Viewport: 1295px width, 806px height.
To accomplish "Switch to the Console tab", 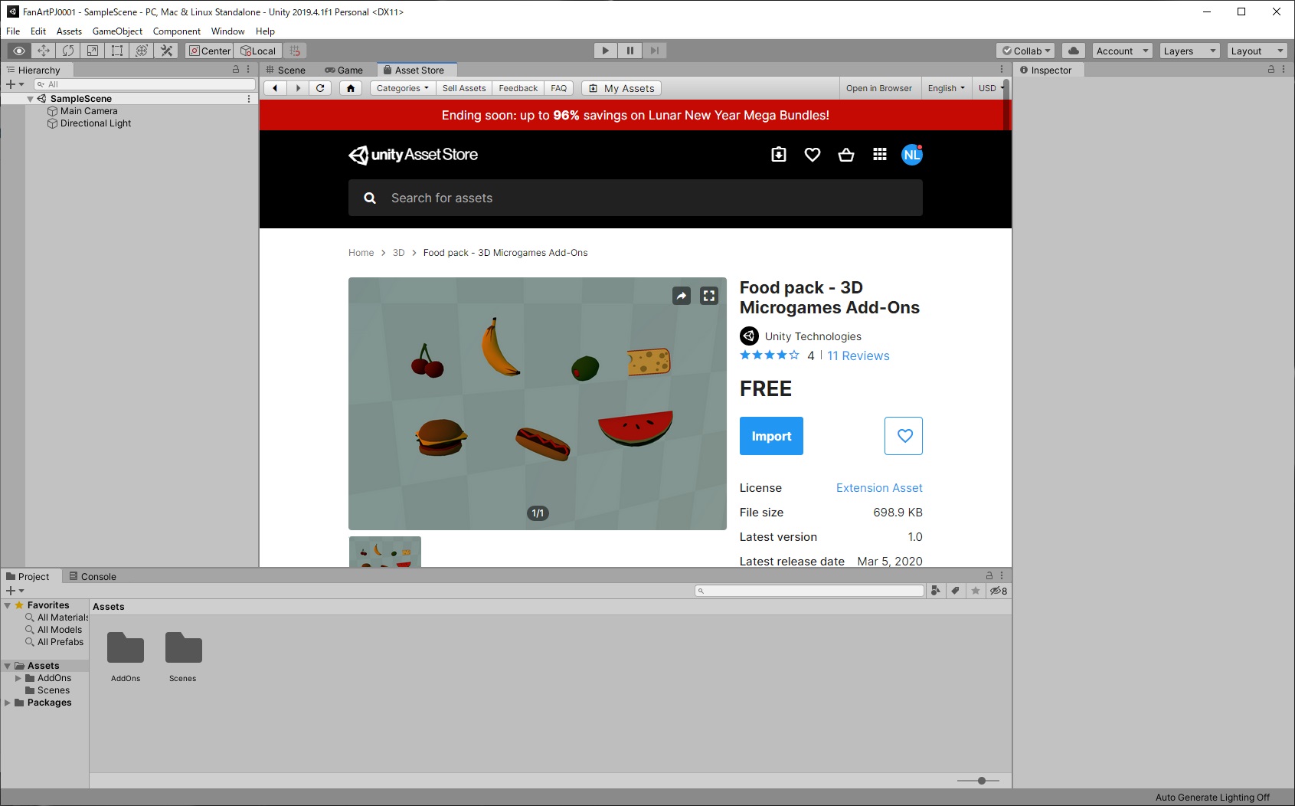I will (93, 576).
